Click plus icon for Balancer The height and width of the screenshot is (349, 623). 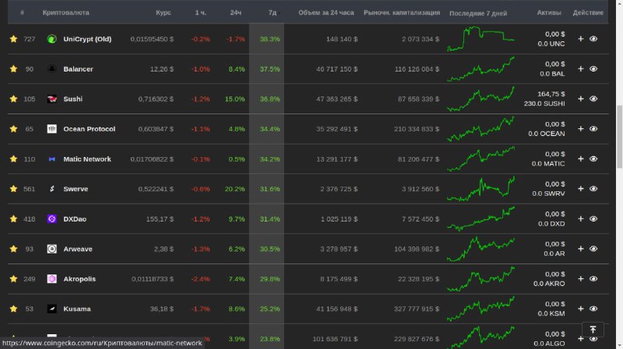[x=580, y=69]
